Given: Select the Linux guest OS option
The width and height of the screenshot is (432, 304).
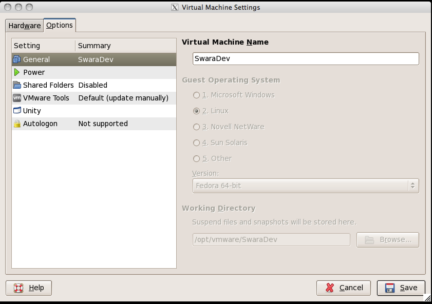Looking at the screenshot, I should (196, 111).
